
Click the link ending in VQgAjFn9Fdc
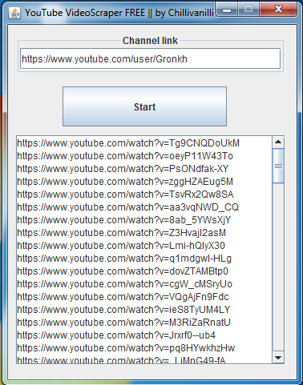coord(123,297)
